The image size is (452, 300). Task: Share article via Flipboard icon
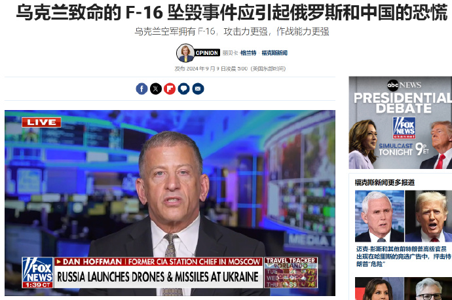[x=170, y=89]
